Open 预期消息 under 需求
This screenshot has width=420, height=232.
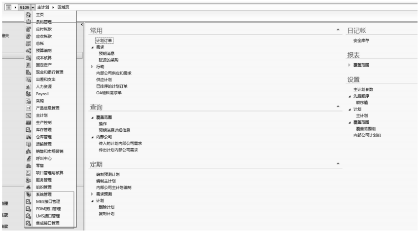coord(106,54)
